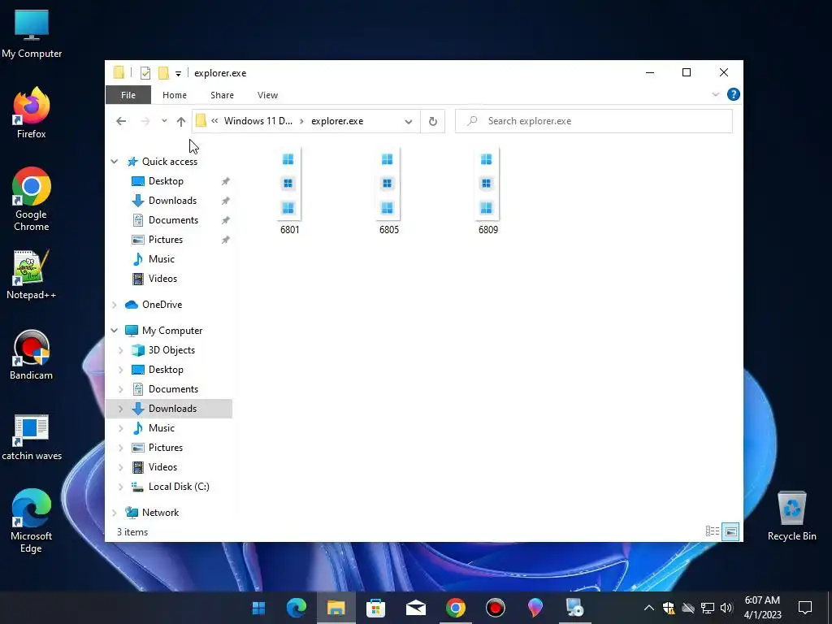Expand the OneDrive tree node
The height and width of the screenshot is (624, 832).
pos(115,305)
